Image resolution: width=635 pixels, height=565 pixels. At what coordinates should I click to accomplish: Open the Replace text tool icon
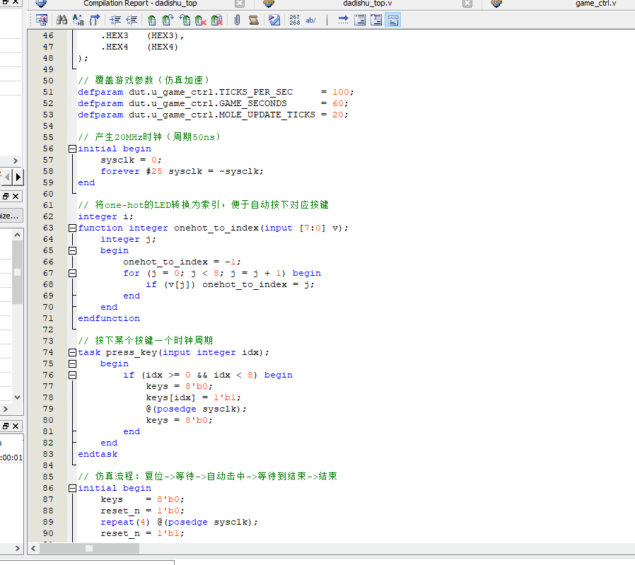click(78, 20)
